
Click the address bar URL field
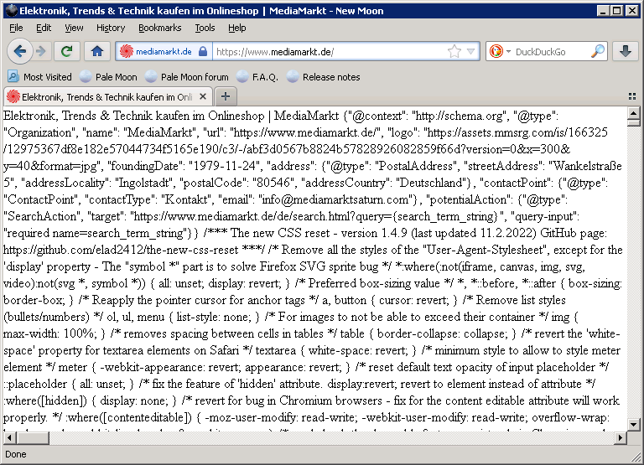pos(329,52)
